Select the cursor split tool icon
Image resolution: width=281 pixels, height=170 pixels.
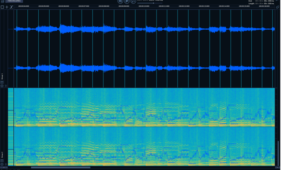[x=7, y=7]
